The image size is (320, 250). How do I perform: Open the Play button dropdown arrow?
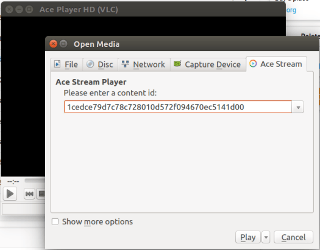(266, 237)
